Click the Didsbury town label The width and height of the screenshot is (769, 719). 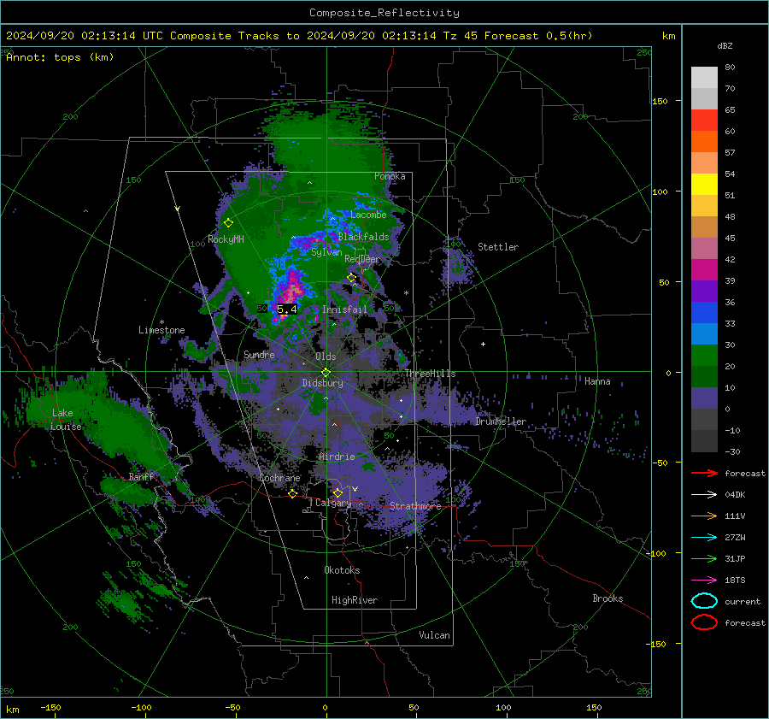323,383
